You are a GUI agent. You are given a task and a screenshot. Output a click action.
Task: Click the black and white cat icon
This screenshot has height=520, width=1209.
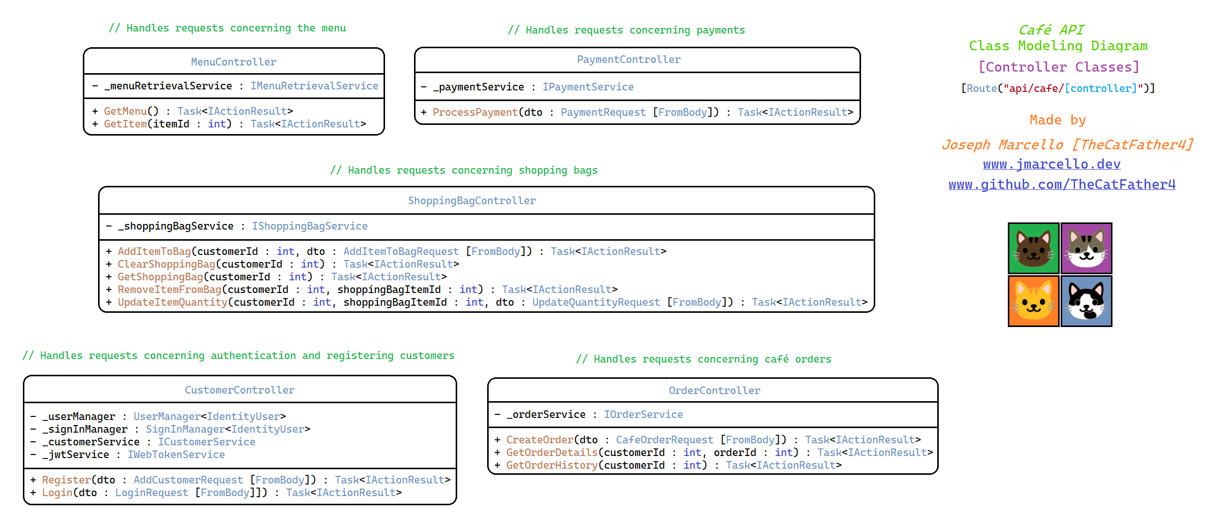click(1086, 301)
